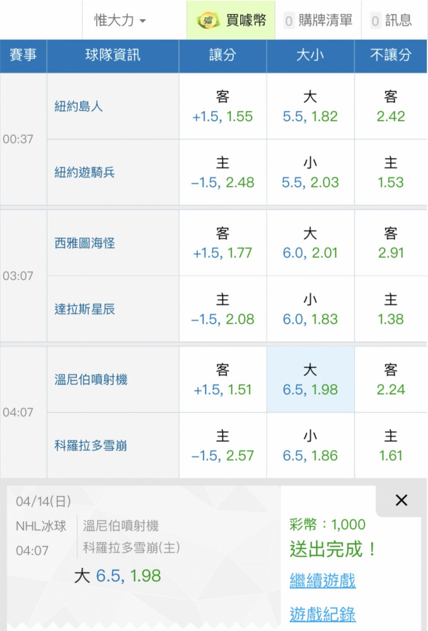Click the 不讓分 column header
428x631 pixels.
(391, 56)
